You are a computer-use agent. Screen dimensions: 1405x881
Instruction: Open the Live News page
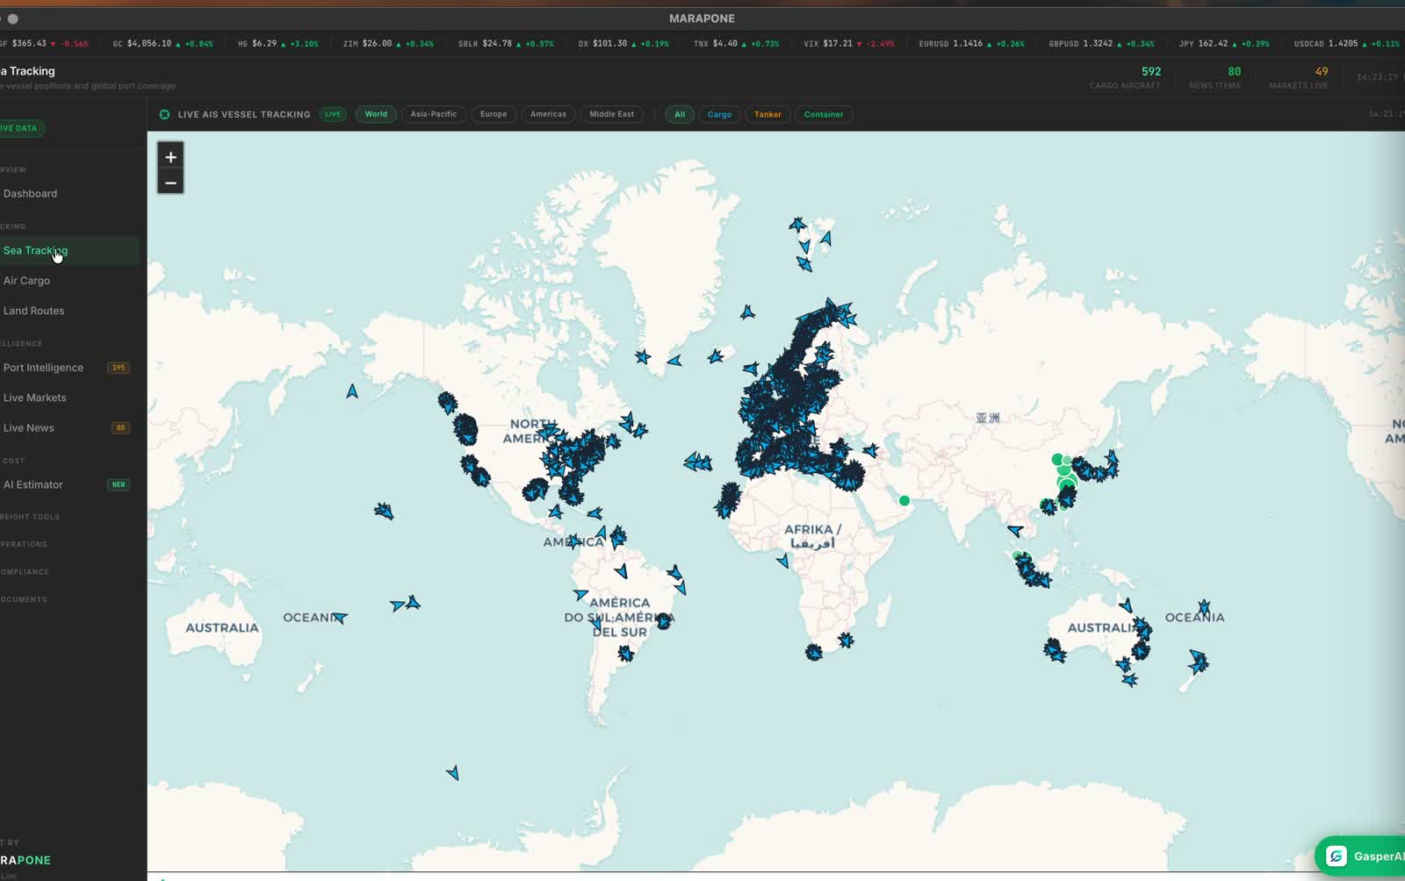(x=69, y=428)
